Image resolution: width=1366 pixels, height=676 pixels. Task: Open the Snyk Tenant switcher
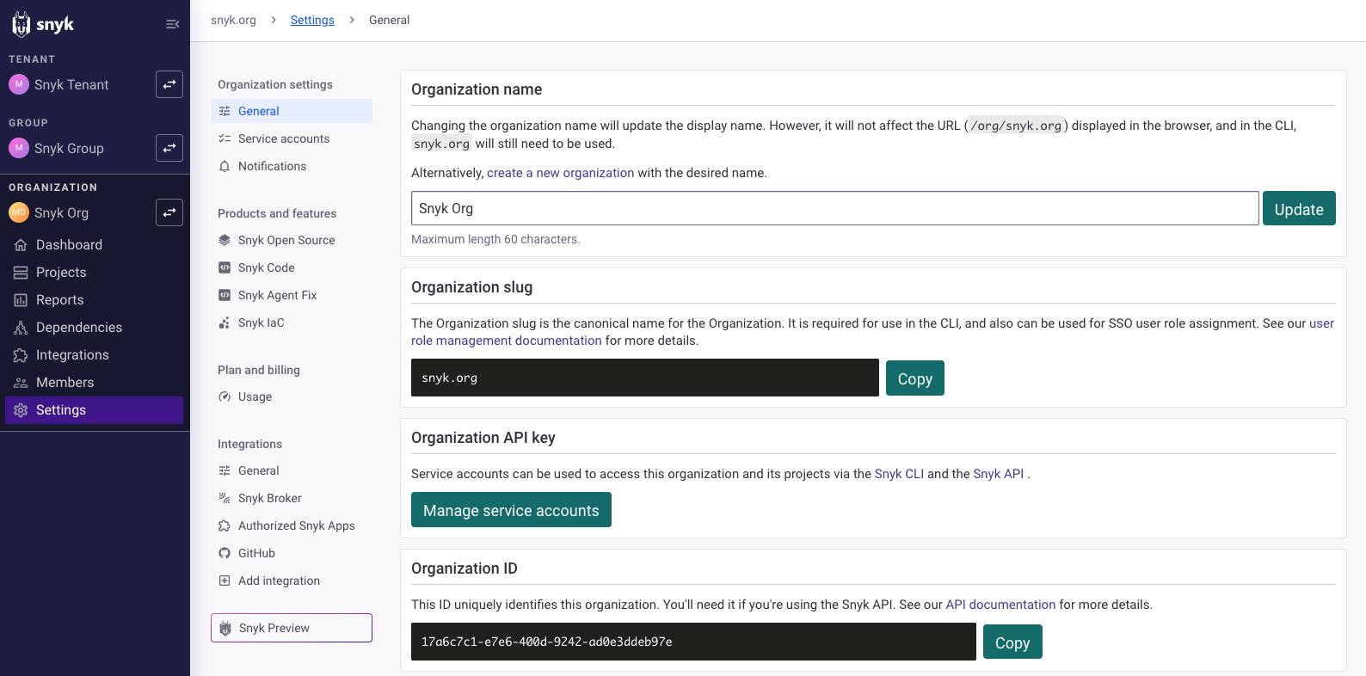(x=169, y=84)
